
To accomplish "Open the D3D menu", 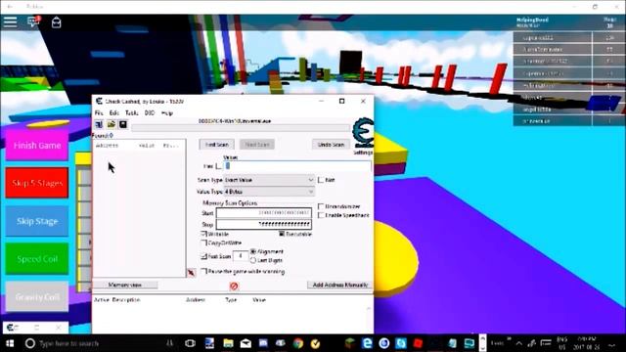I will point(150,113).
